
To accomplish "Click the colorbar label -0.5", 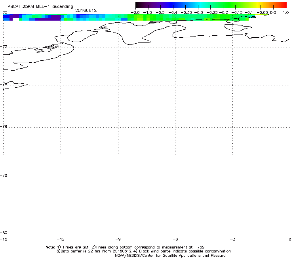I will click(160, 13).
